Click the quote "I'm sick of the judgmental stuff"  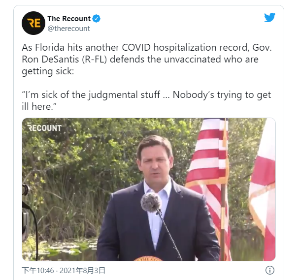point(91,94)
